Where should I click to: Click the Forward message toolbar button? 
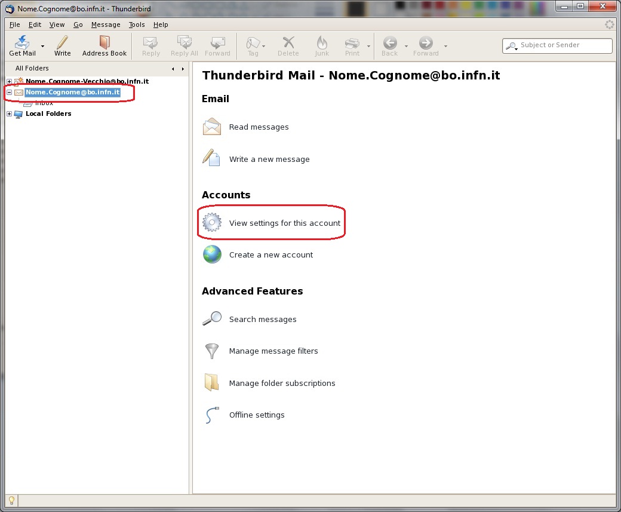217,46
